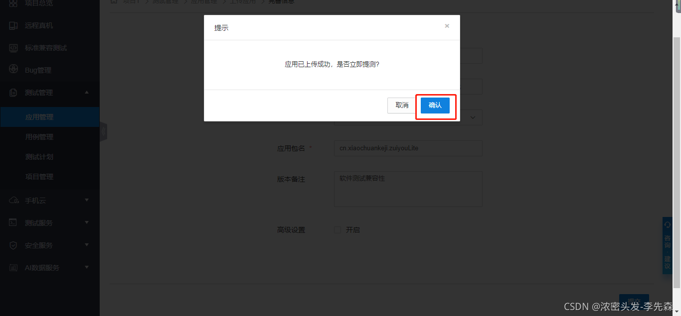Confirm immediate test submission with 确认
This screenshot has height=316, width=681.
click(x=435, y=105)
